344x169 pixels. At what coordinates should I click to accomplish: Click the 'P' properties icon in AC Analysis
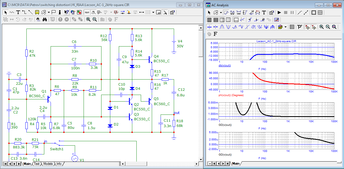(300, 27)
